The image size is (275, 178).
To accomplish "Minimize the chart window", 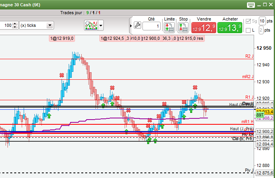I will (259, 5).
